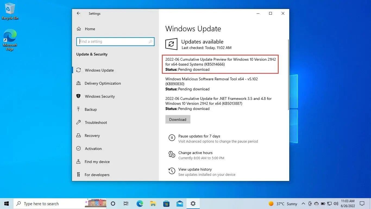Go to Settings Home

tap(90, 29)
